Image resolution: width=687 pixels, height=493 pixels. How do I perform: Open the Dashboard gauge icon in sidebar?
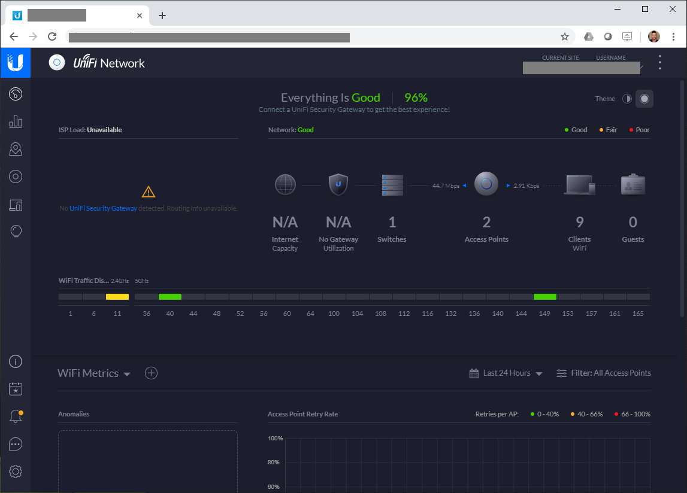click(16, 94)
